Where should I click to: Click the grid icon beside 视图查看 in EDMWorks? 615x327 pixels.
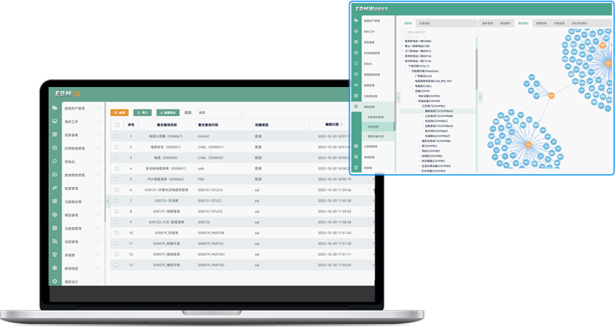coord(356,41)
